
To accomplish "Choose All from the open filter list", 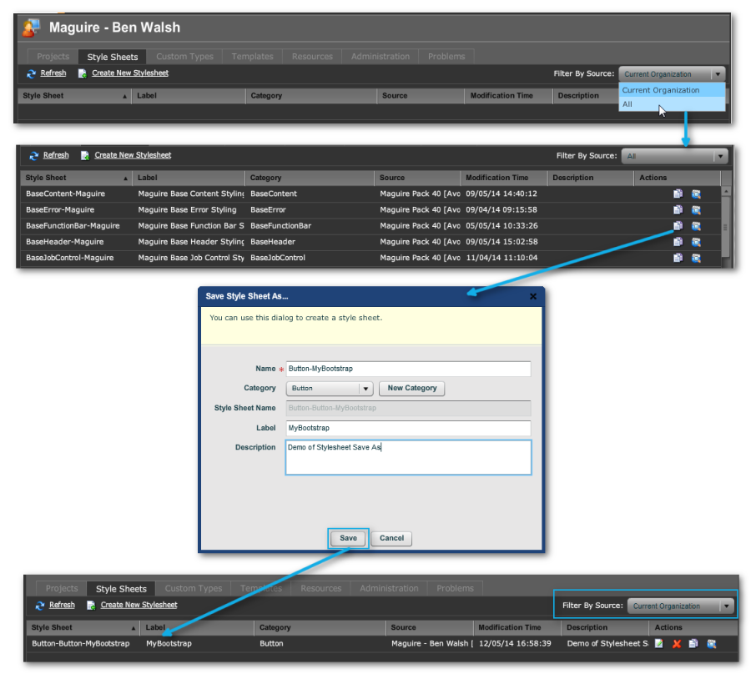I will (x=628, y=104).
